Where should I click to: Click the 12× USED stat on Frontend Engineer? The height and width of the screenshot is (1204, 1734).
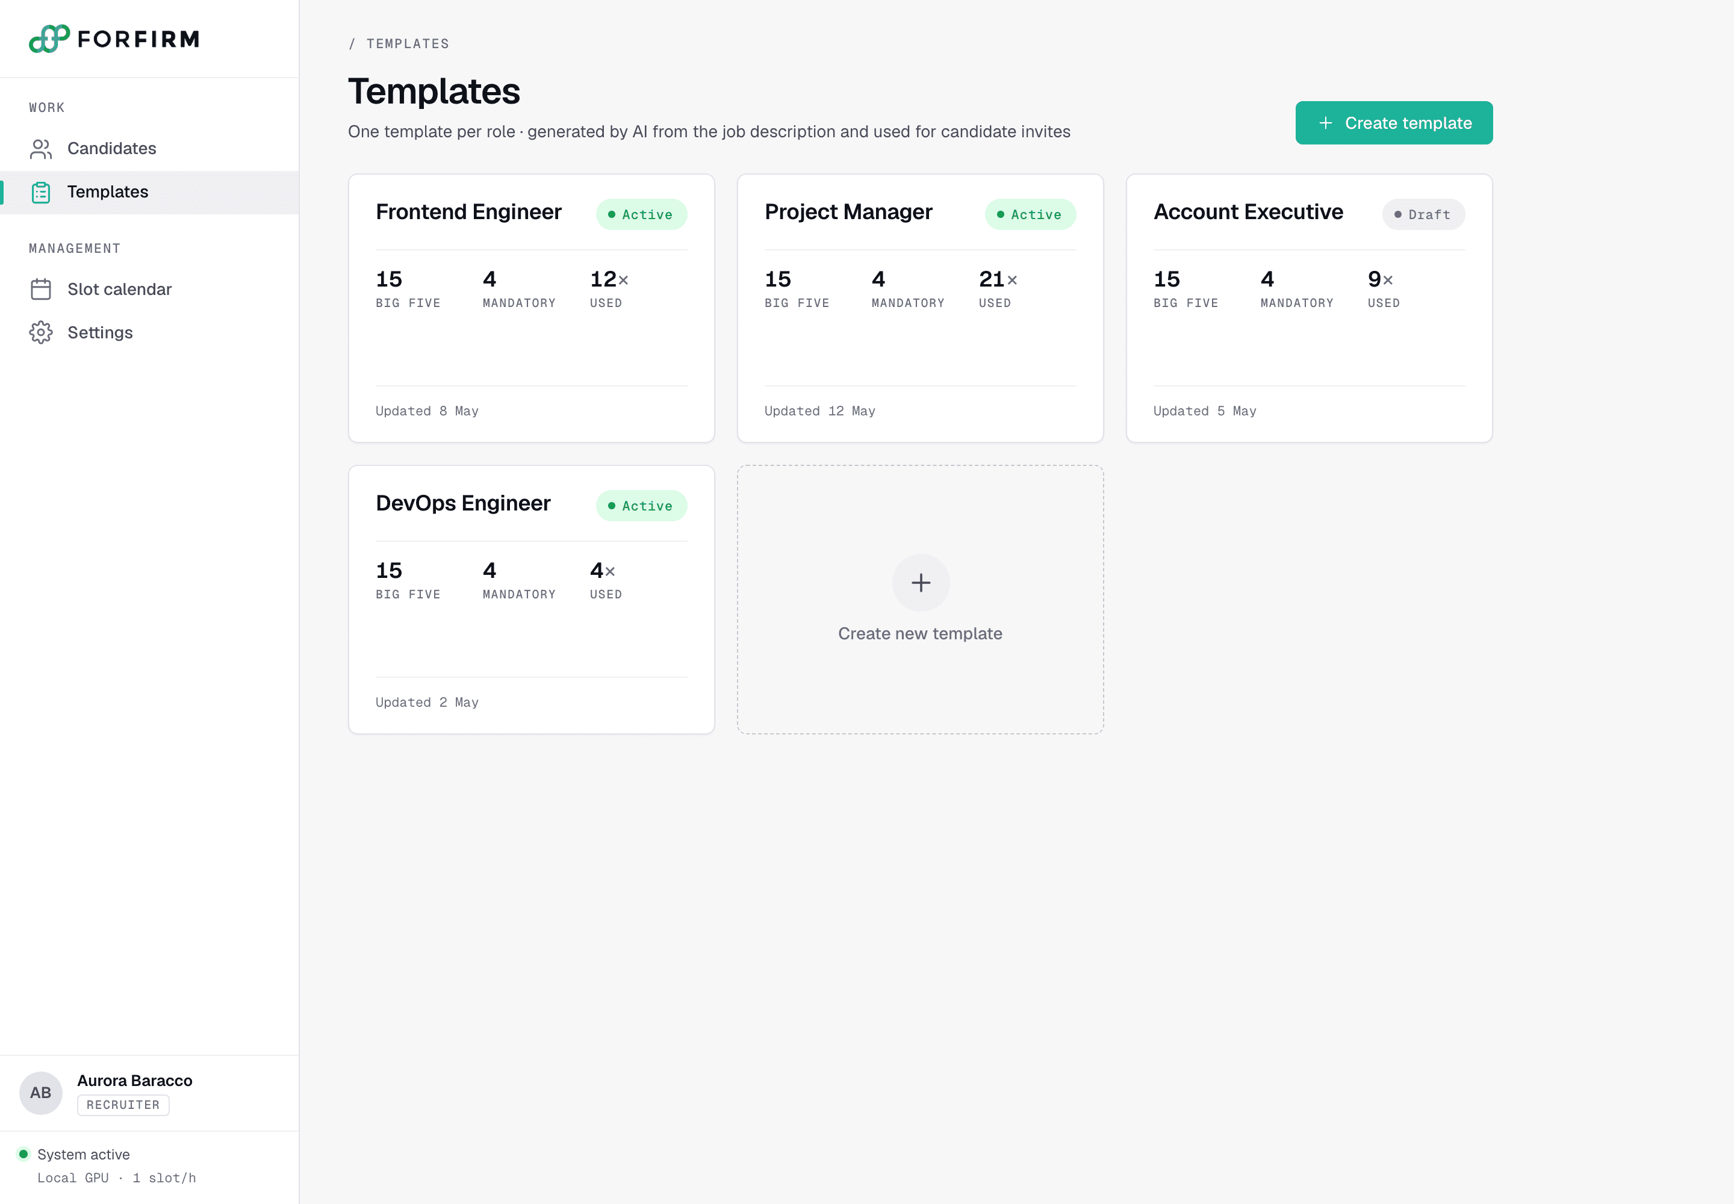coord(609,289)
